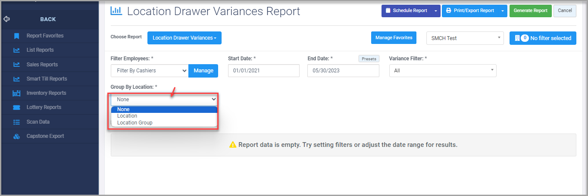The height and width of the screenshot is (196, 588).
Task: Click the Presets button near End Date
Action: (369, 59)
